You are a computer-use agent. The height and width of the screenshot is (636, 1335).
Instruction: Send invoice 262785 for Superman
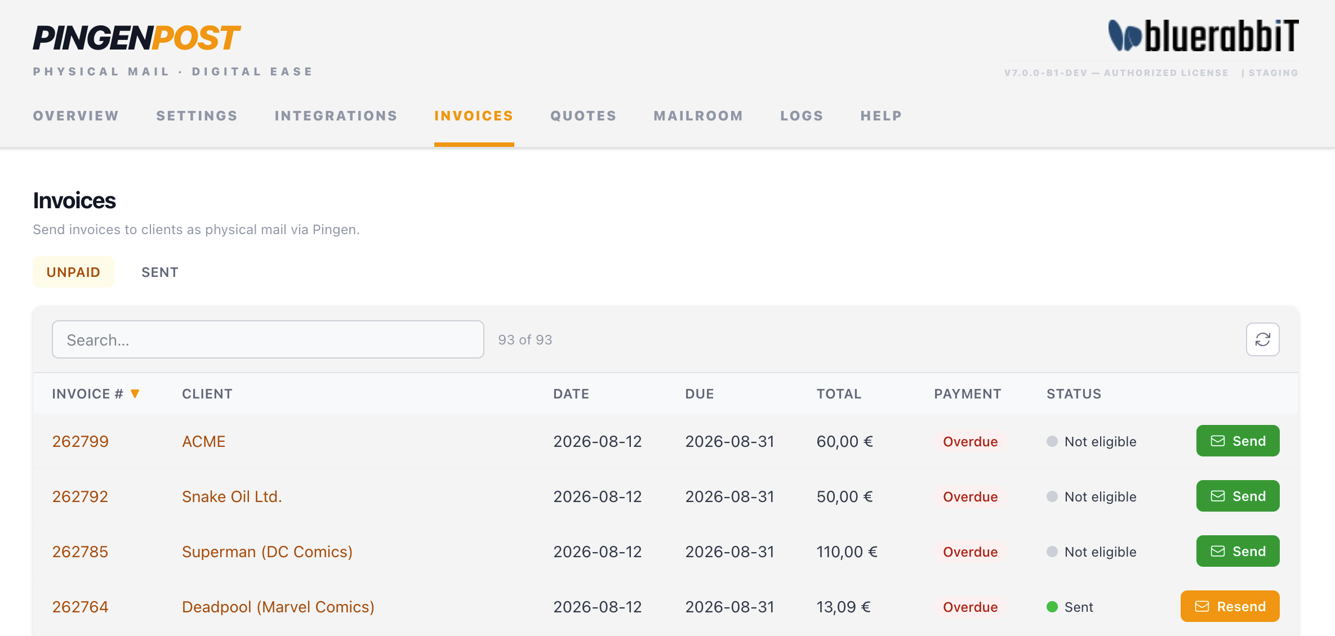[x=1238, y=551]
